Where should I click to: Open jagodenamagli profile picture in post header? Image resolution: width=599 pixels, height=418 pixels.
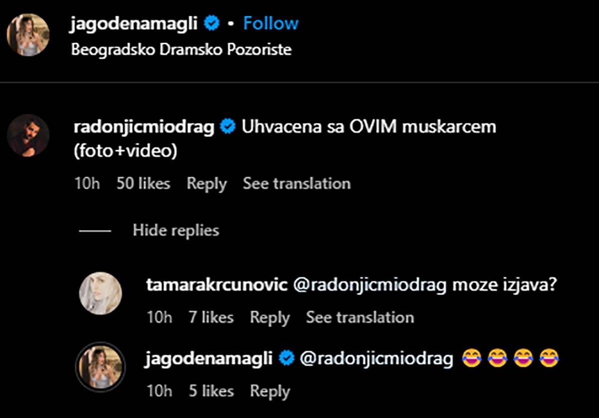tap(28, 34)
